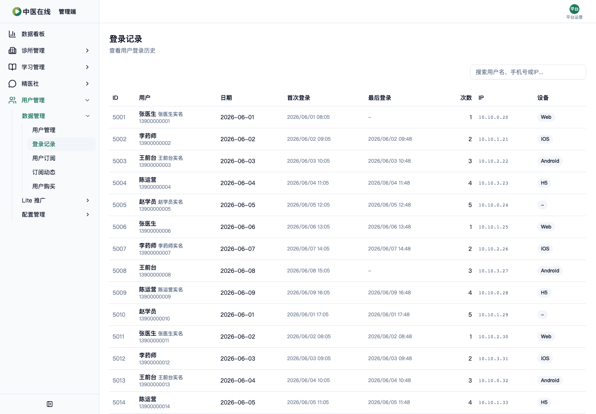The image size is (596, 414).
Task: Click user 王前台 in row 5003
Action: [x=148, y=158]
